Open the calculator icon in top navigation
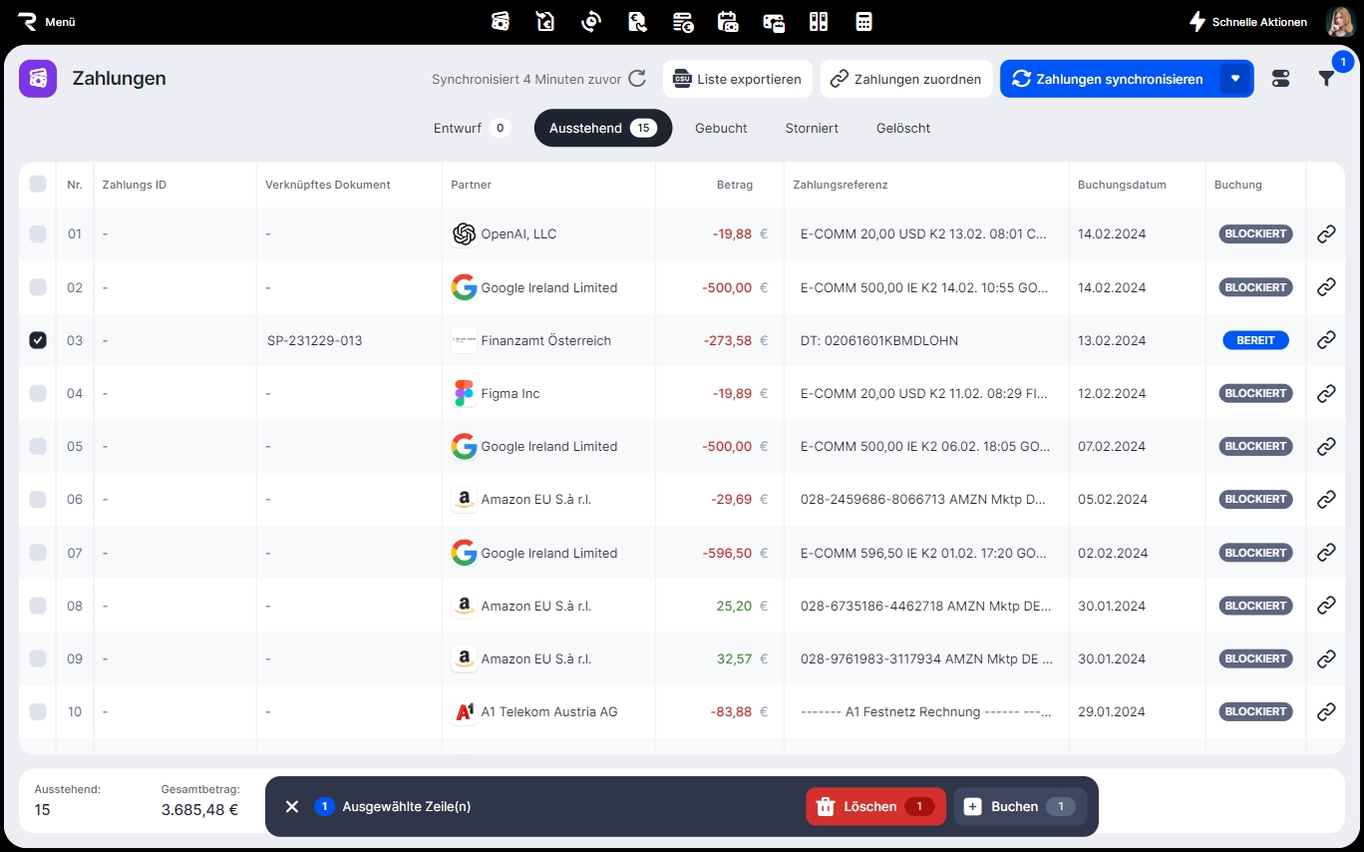The image size is (1364, 852). [863, 22]
